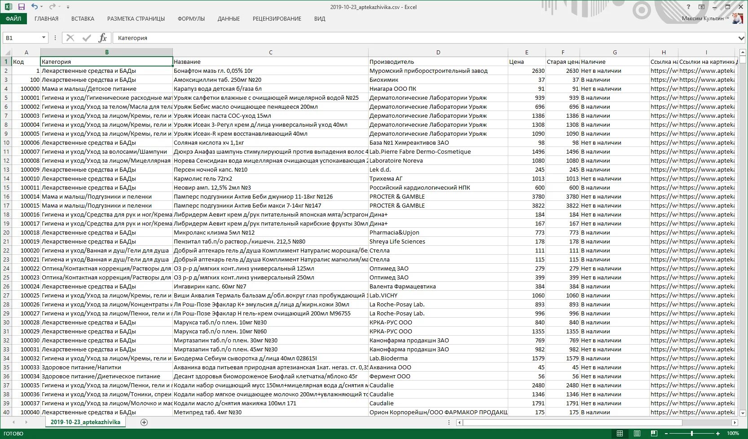
Task: Click the 100% zoom level
Action: 733,433
